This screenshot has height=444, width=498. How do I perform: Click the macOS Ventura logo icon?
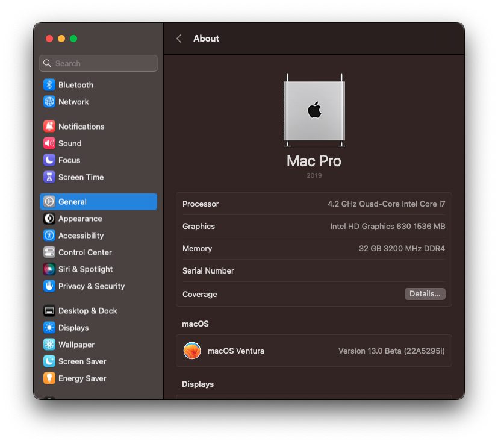pyautogui.click(x=192, y=351)
